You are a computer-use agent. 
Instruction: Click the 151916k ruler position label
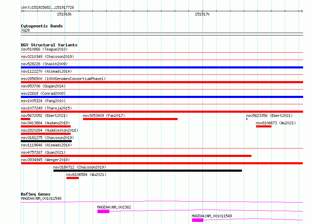(64, 14)
